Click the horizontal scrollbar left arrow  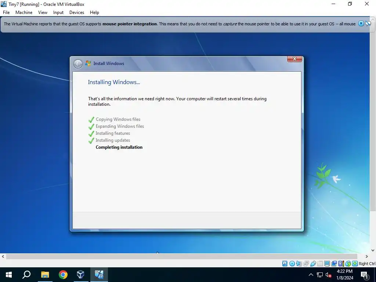click(3, 257)
